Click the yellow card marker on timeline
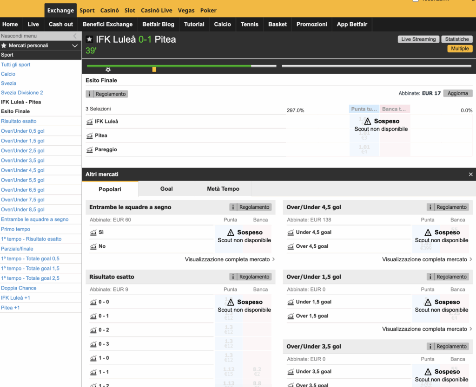Image resolution: width=476 pixels, height=387 pixels. tap(154, 70)
